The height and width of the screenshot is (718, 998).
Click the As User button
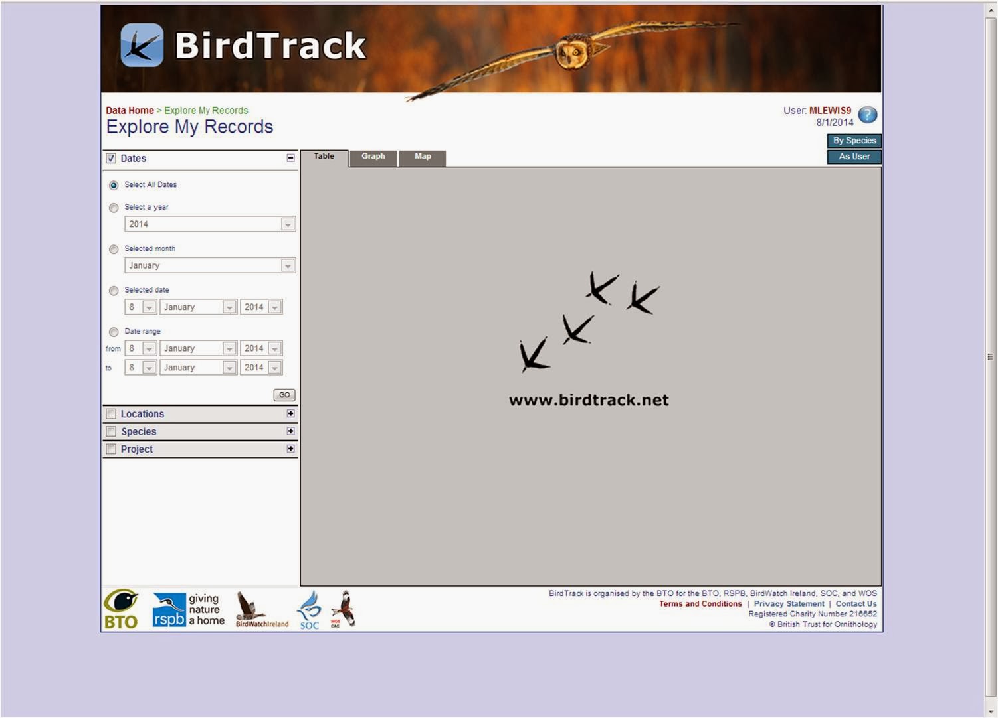point(854,157)
